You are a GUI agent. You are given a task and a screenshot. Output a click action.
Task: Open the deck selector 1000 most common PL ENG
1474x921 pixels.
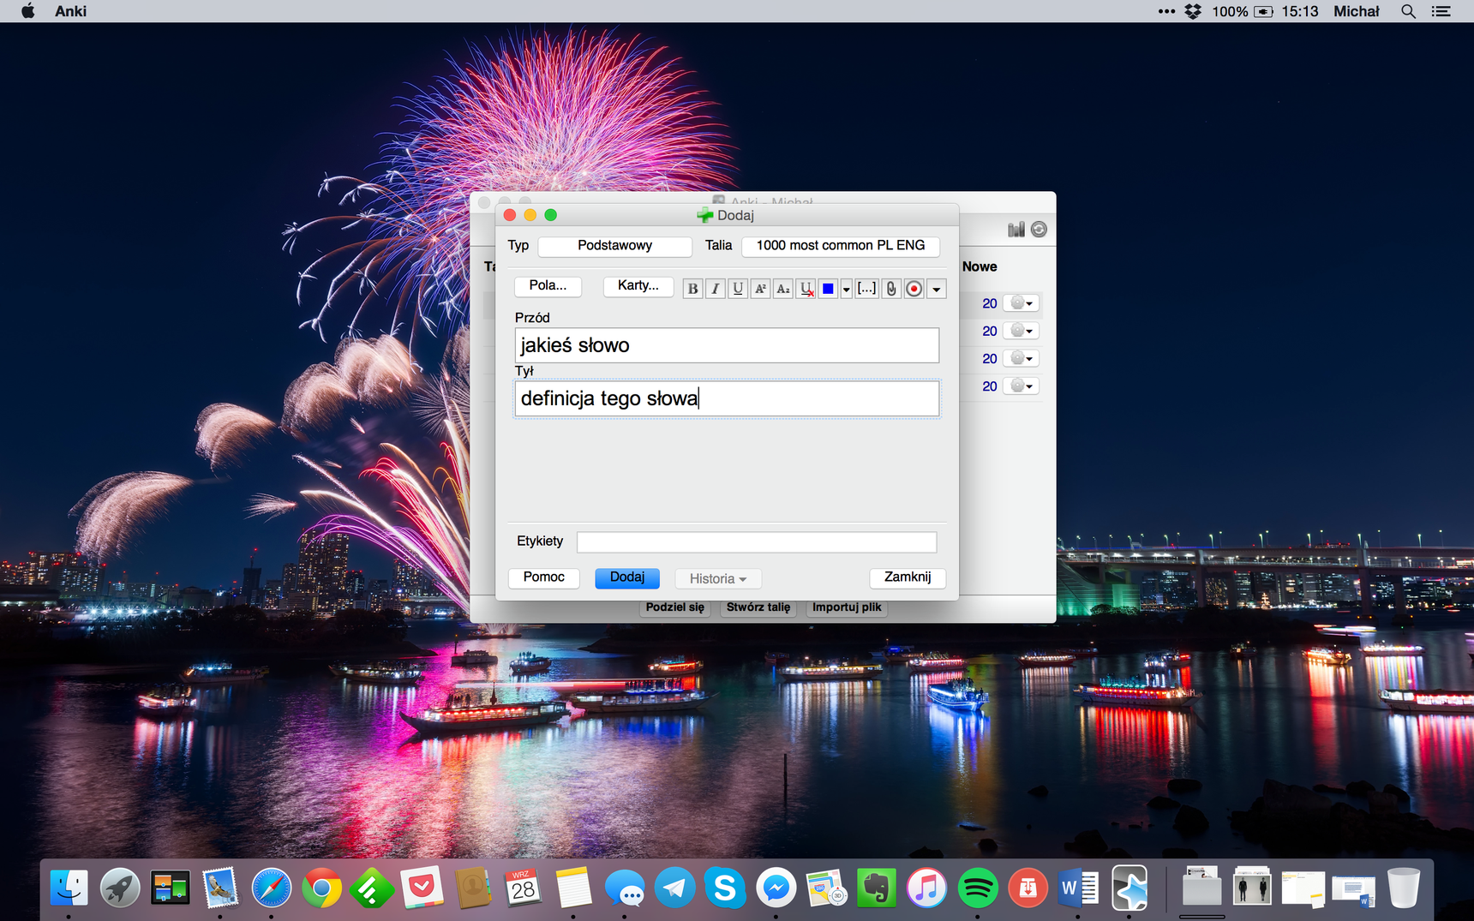click(x=840, y=246)
